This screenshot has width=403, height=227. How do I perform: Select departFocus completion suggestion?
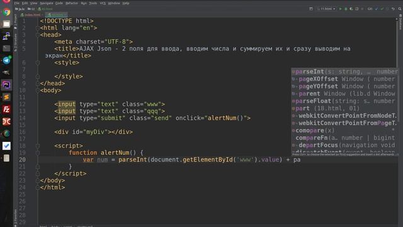(344, 145)
